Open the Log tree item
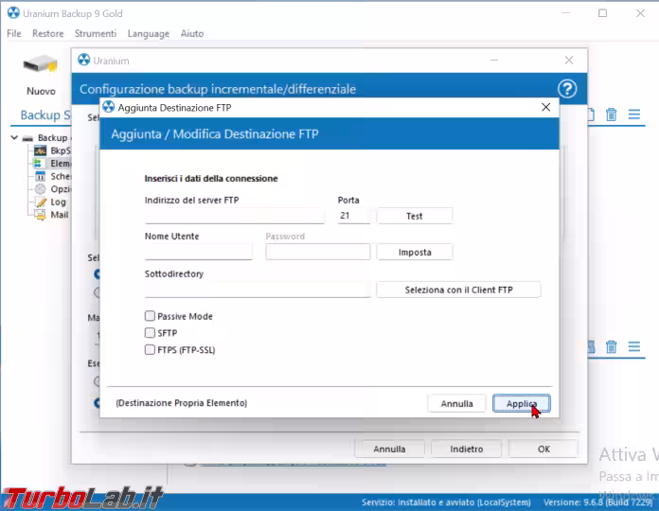Screen dimensions: 659x511 click(58, 202)
